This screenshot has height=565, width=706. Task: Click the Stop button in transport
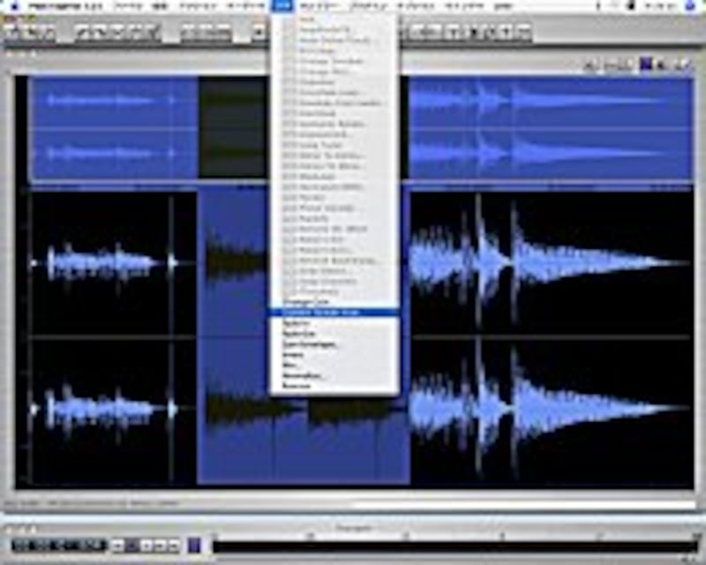pos(132,546)
